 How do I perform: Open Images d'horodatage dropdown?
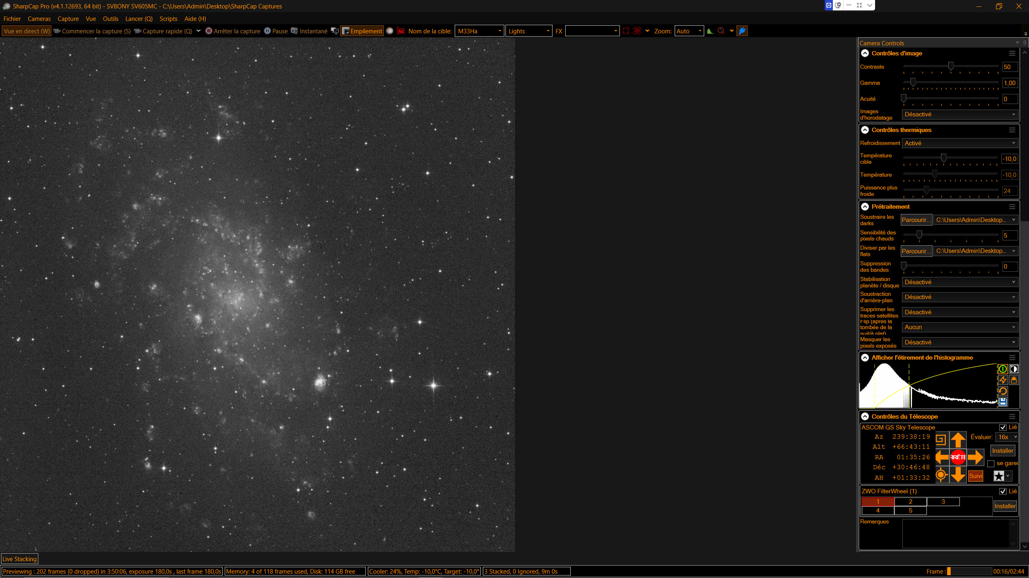click(960, 114)
